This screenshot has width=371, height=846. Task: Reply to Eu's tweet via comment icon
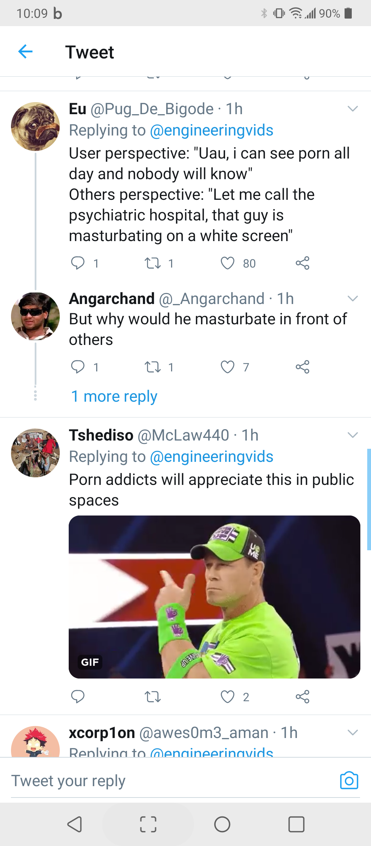click(x=78, y=263)
